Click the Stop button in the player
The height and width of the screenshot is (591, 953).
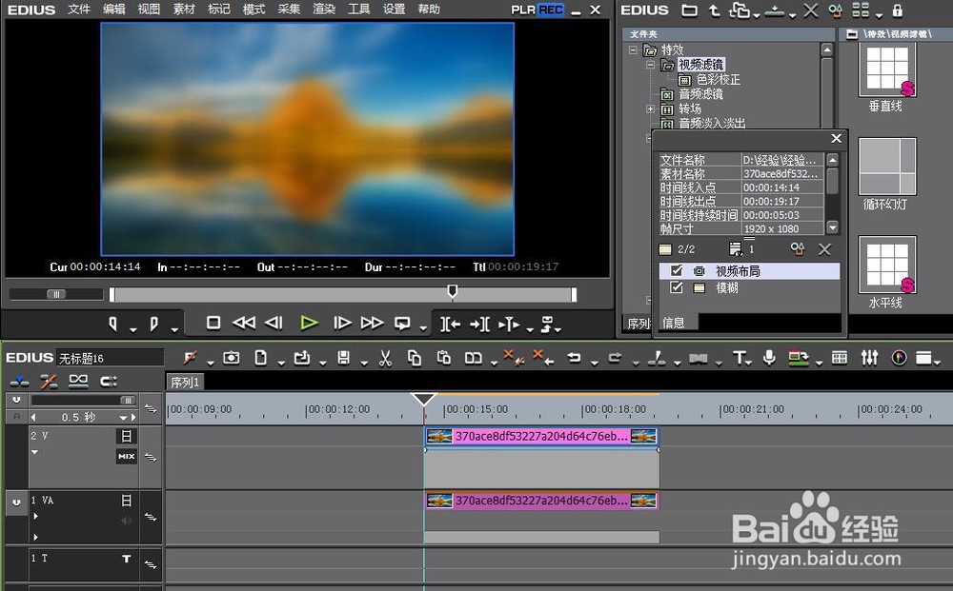(213, 323)
